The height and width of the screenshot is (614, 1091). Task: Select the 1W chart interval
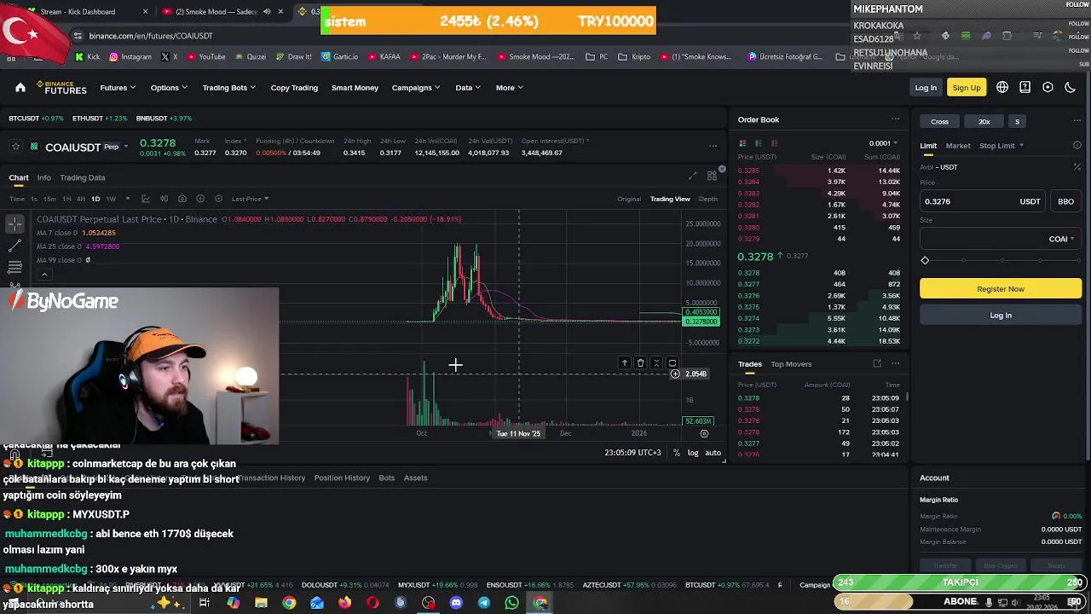pos(111,199)
